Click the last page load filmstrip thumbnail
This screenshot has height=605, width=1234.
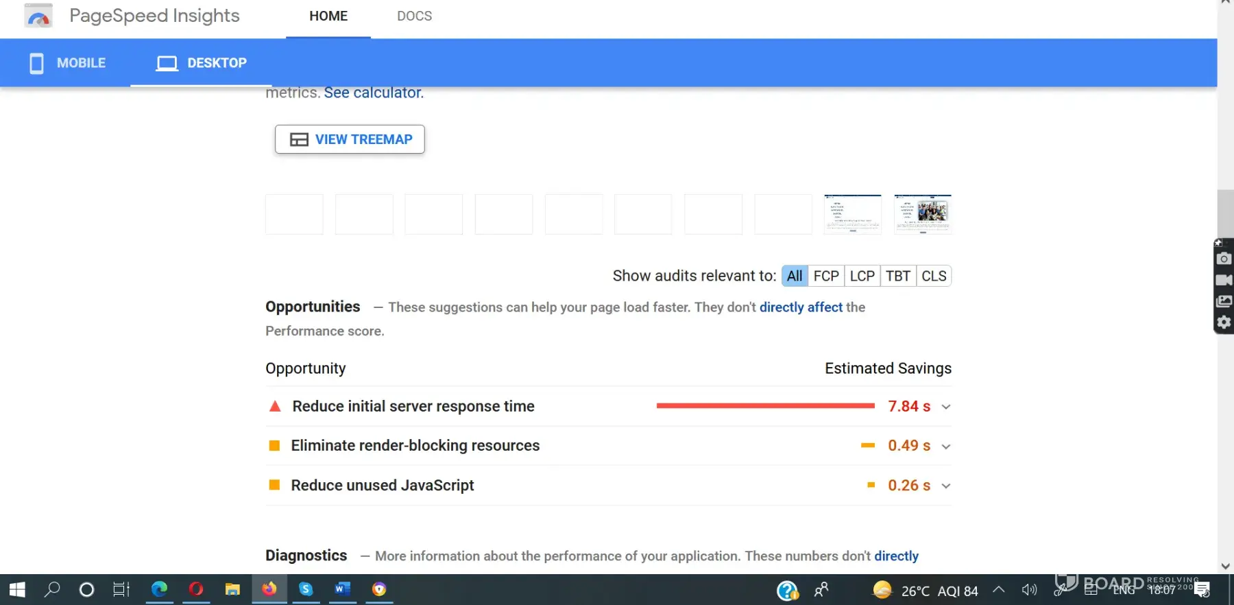point(923,214)
